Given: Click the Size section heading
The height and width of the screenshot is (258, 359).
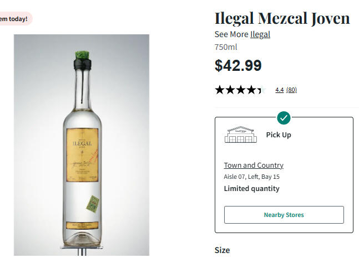Looking at the screenshot, I should tap(222, 250).
